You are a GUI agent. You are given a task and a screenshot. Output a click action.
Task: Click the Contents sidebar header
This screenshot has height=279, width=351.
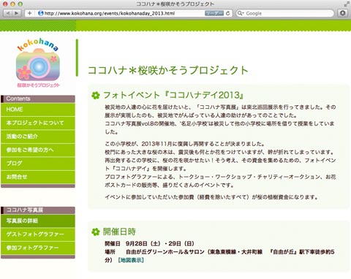tap(38, 99)
